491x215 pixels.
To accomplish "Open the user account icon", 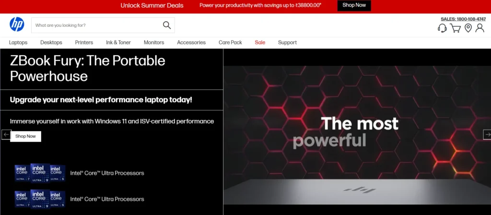I will point(479,28).
